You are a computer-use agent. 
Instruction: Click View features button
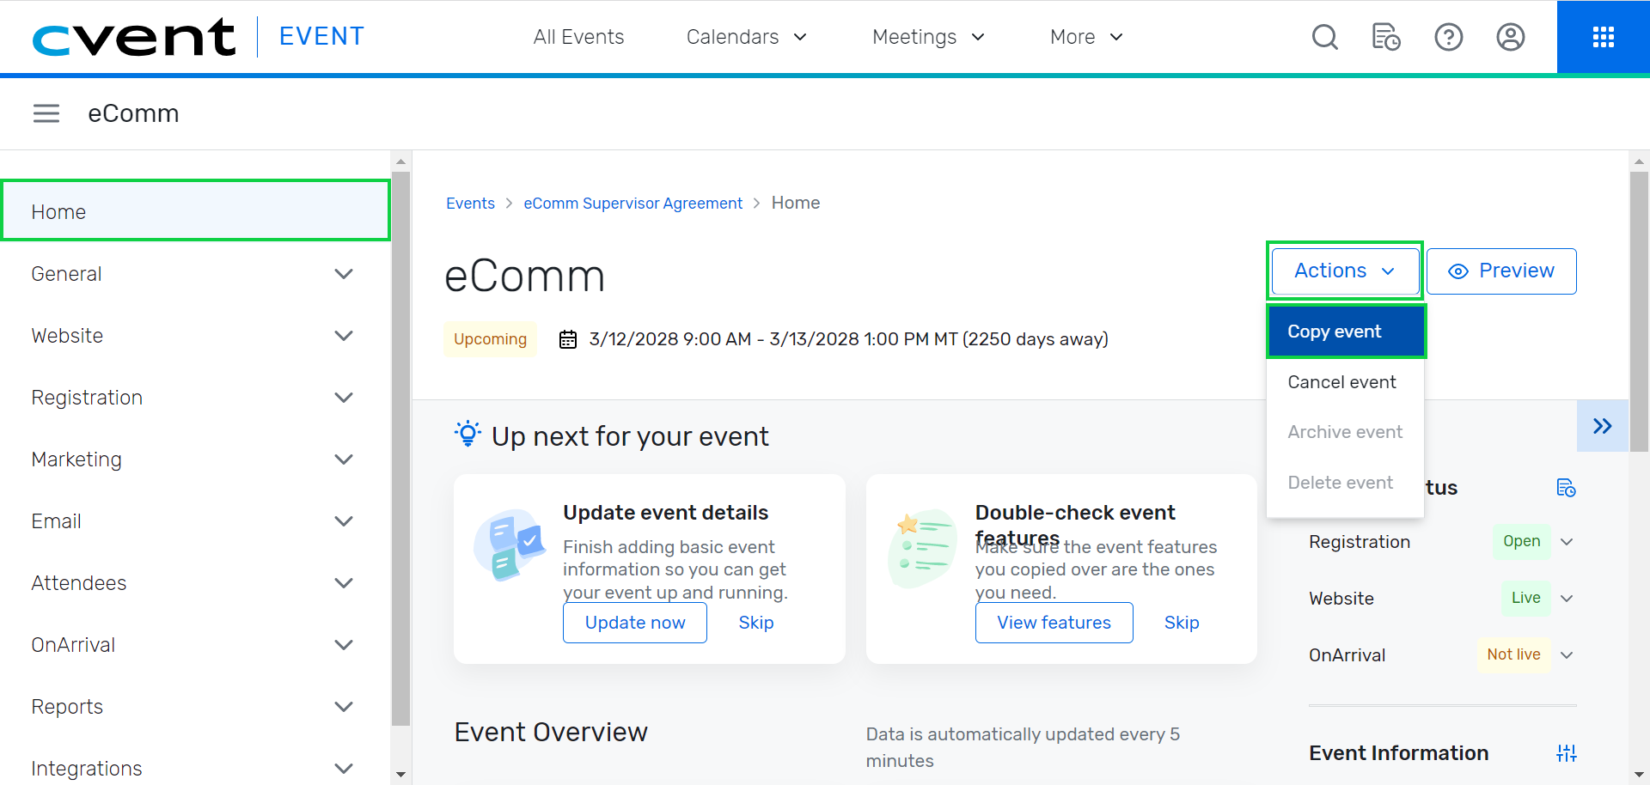[1054, 623]
